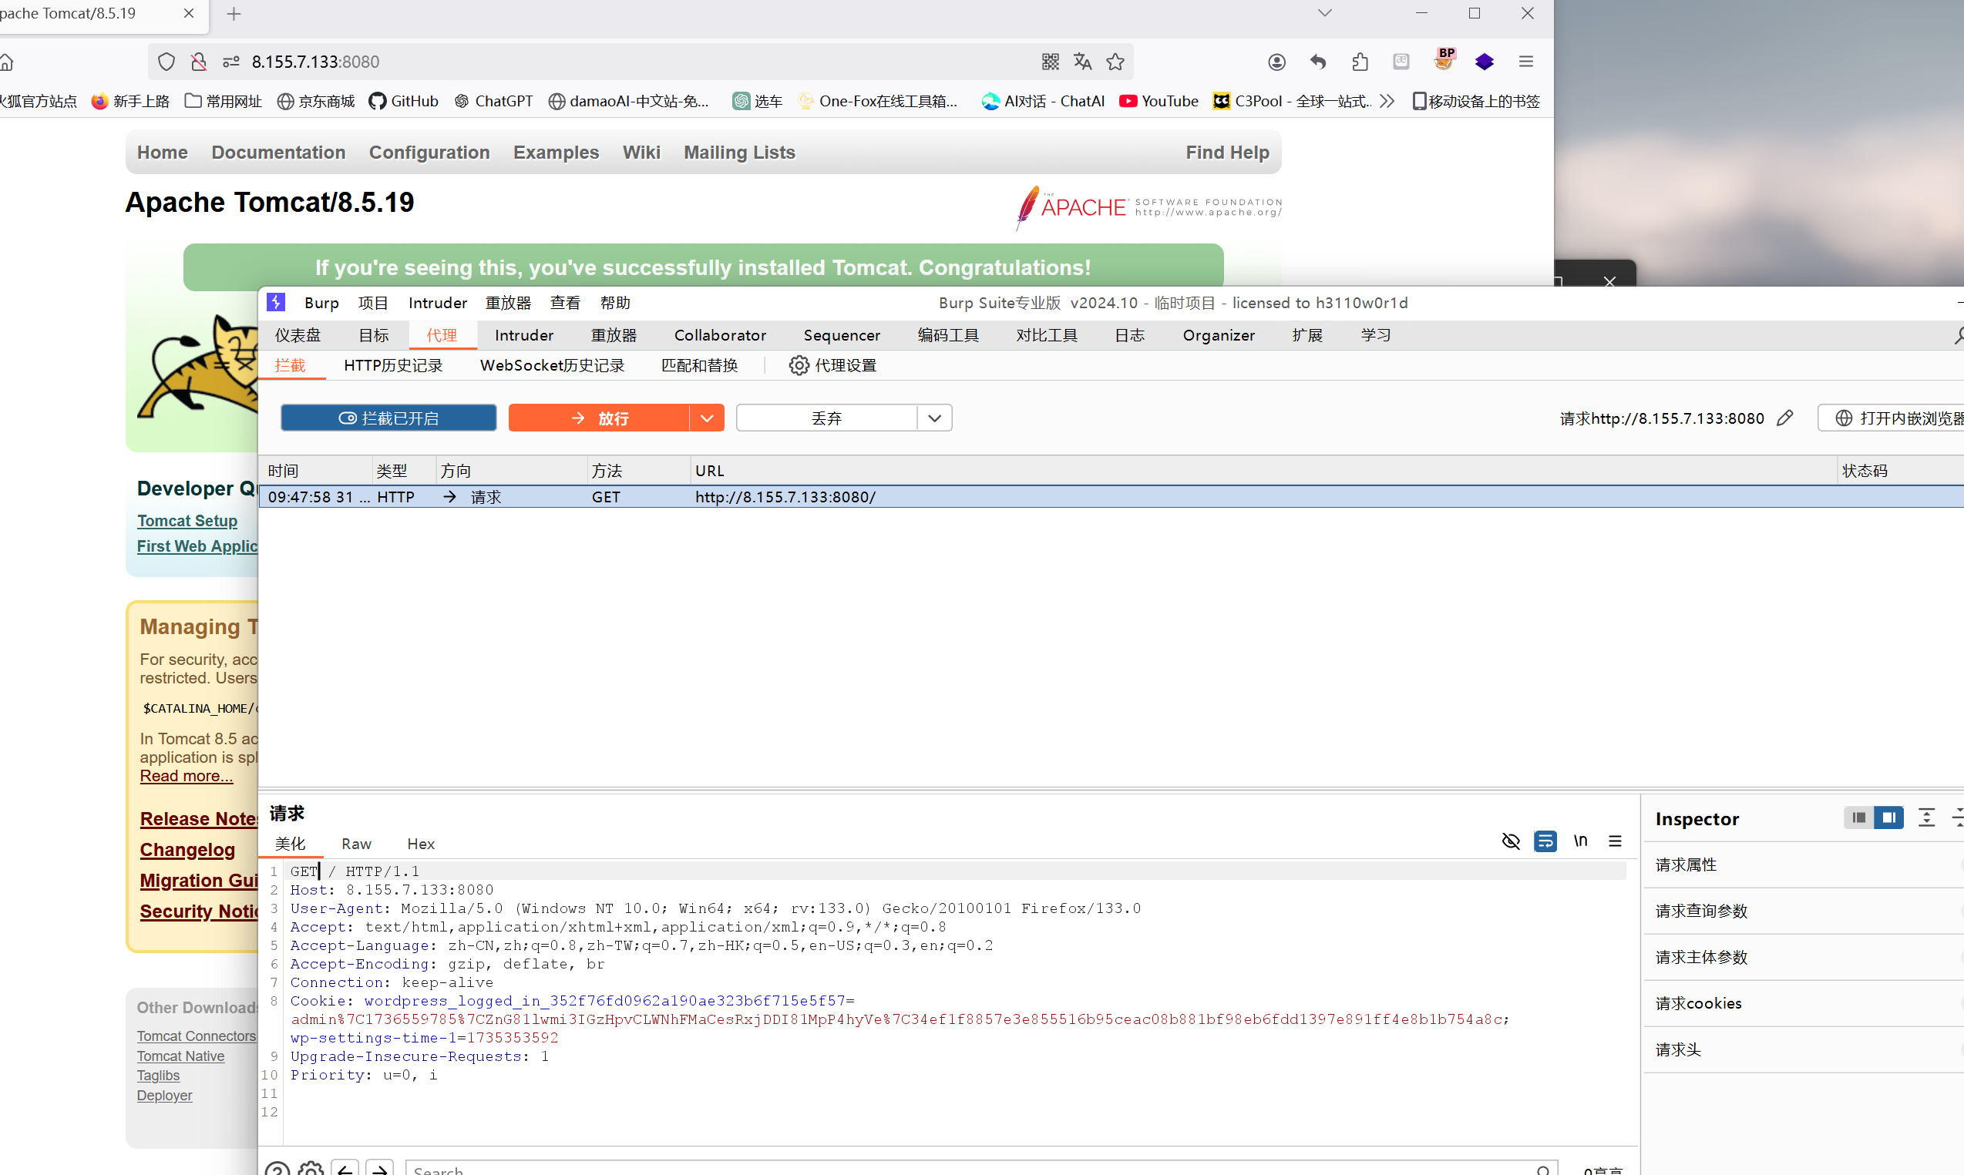This screenshot has width=1964, height=1175.
Task: Toggle non-printable characters \n display
Action: click(1580, 841)
